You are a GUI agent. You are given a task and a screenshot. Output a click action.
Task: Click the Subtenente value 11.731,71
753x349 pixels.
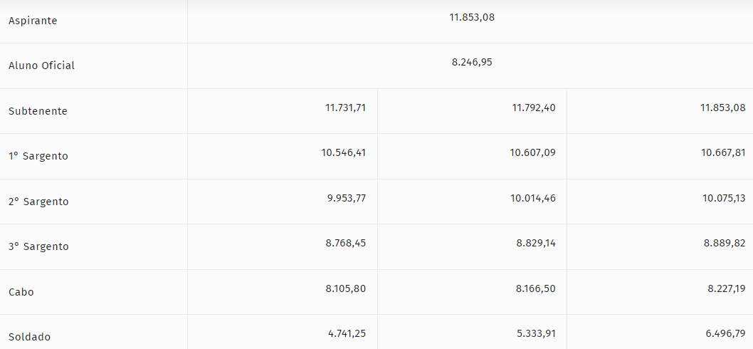(x=345, y=108)
